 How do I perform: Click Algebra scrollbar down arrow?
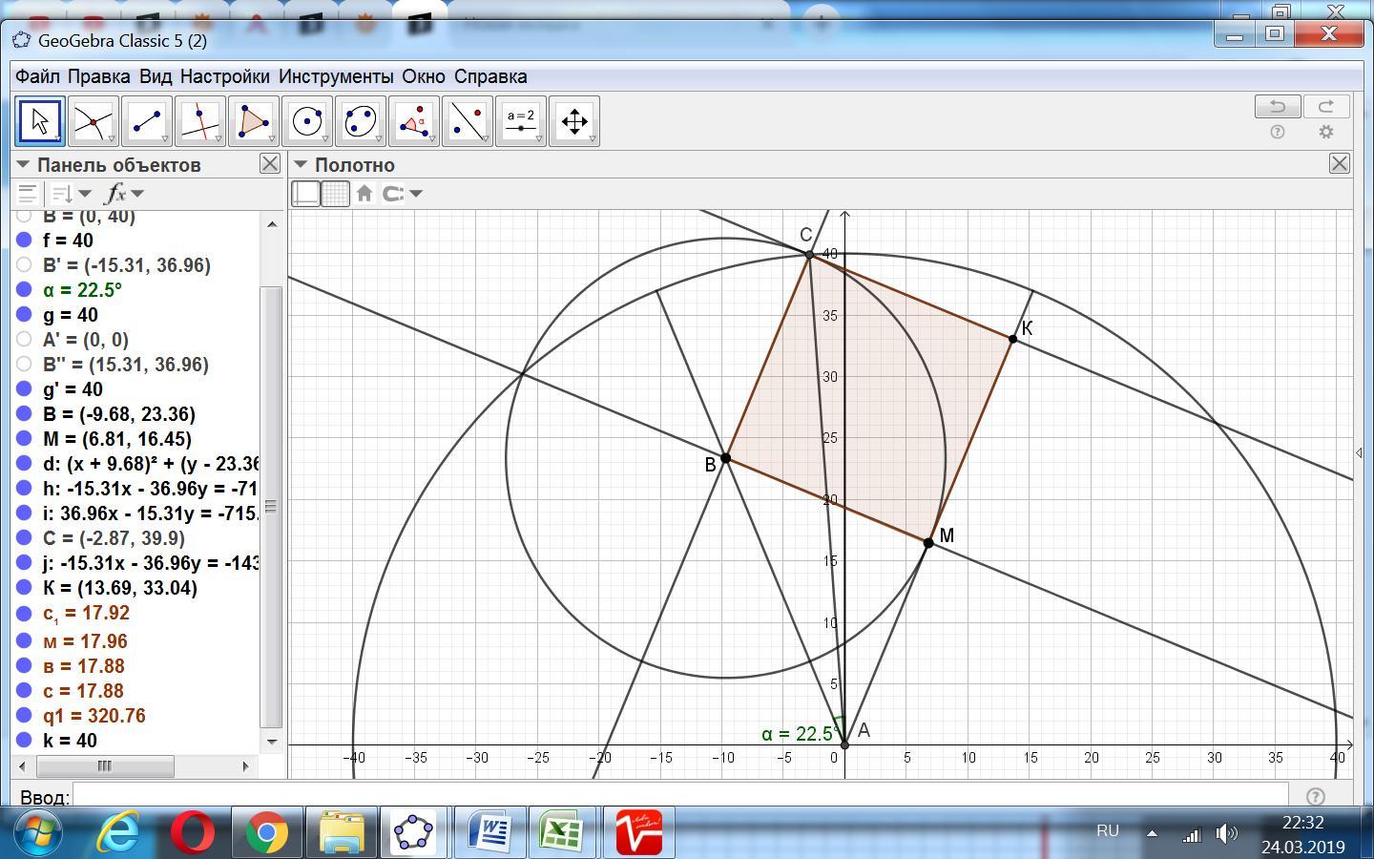pos(272,742)
